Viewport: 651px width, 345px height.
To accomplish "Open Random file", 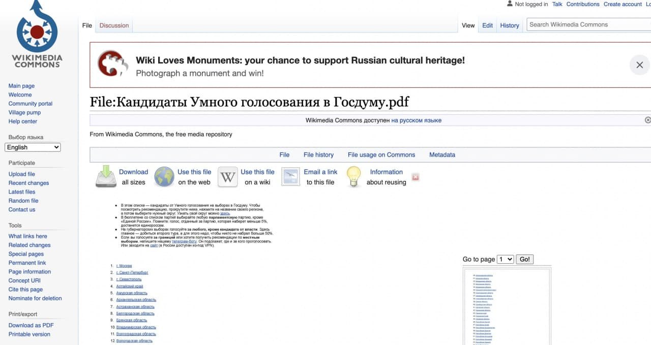I will coord(23,201).
